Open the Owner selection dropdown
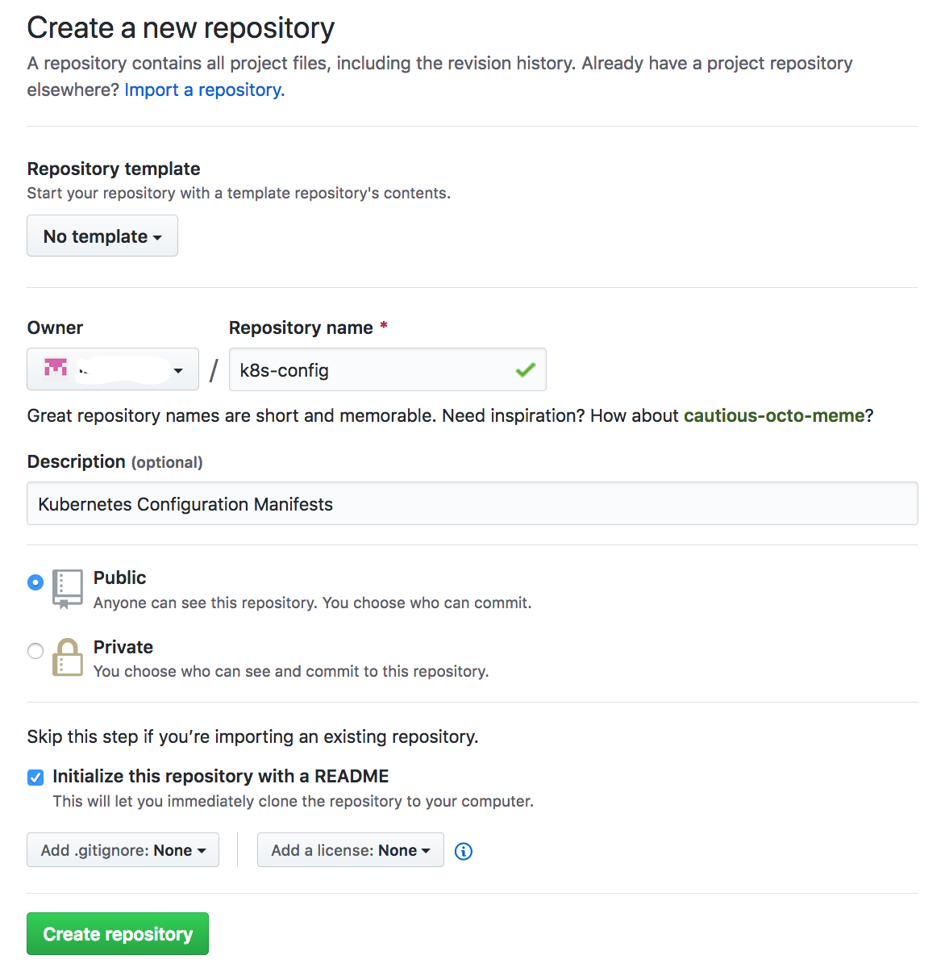The image size is (945, 976). [112, 369]
